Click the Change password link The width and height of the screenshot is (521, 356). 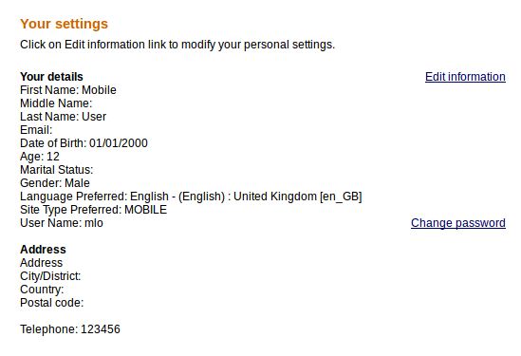pyautogui.click(x=458, y=223)
